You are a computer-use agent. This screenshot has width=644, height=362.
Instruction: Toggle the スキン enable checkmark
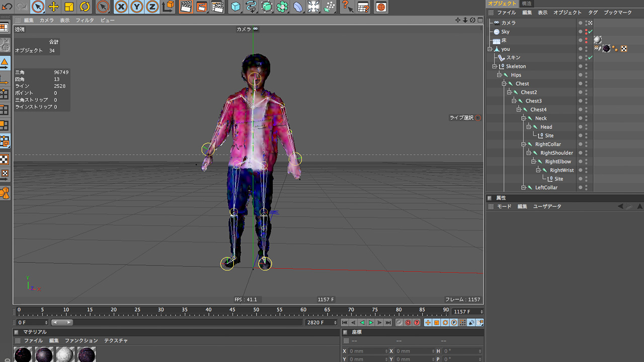tap(590, 58)
